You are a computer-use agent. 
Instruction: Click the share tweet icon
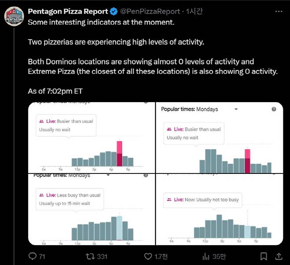[x=279, y=256]
